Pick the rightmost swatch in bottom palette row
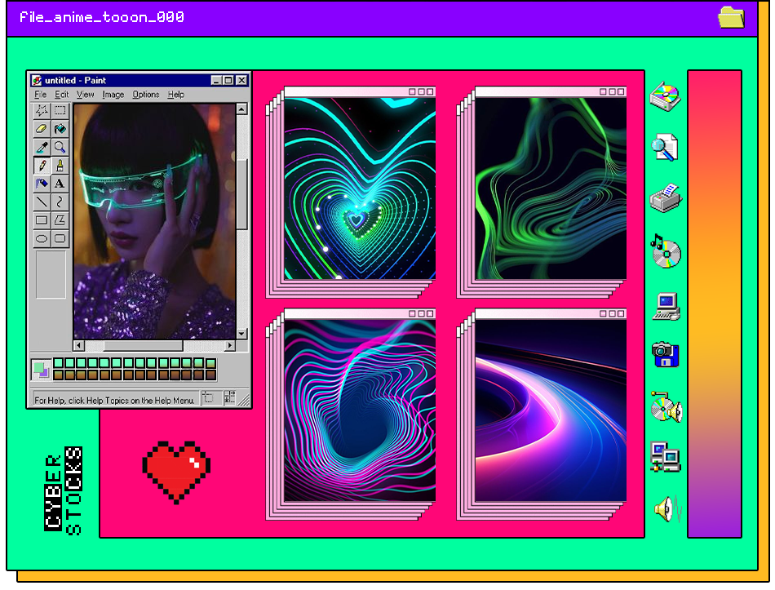Image resolution: width=775 pixels, height=590 pixels. (x=210, y=375)
